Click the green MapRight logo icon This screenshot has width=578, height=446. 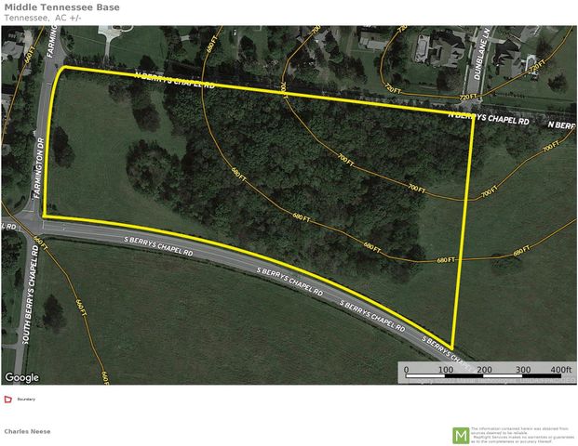pyautogui.click(x=460, y=434)
